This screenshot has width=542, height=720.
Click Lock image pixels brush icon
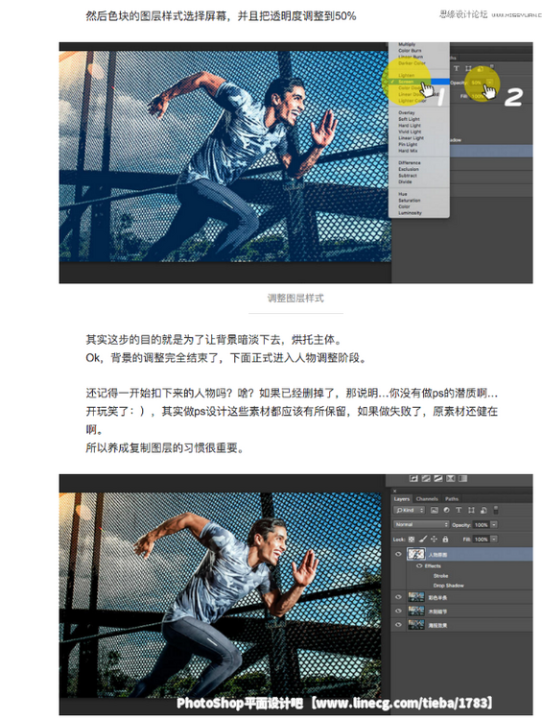423,540
